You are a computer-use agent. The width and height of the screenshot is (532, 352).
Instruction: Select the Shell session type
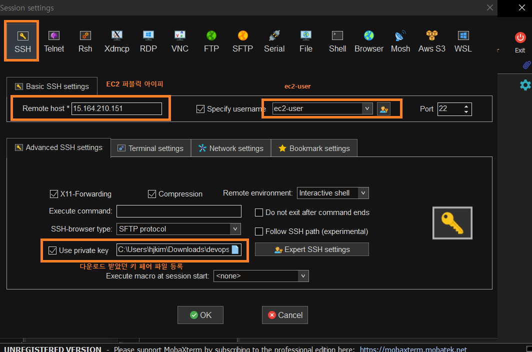click(x=337, y=41)
